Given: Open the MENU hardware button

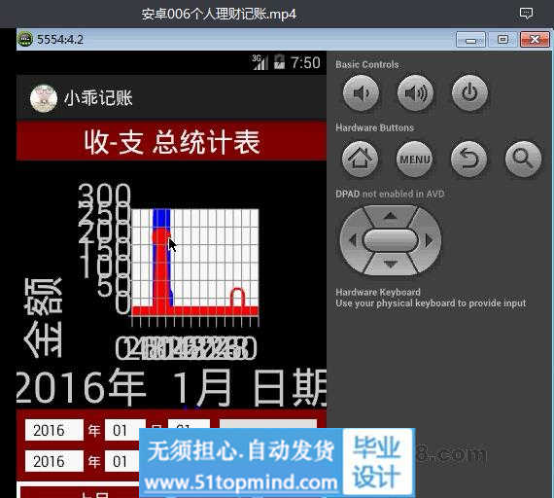Looking at the screenshot, I should click(x=414, y=159).
